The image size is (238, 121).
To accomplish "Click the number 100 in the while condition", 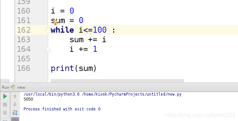I will point(100,30).
